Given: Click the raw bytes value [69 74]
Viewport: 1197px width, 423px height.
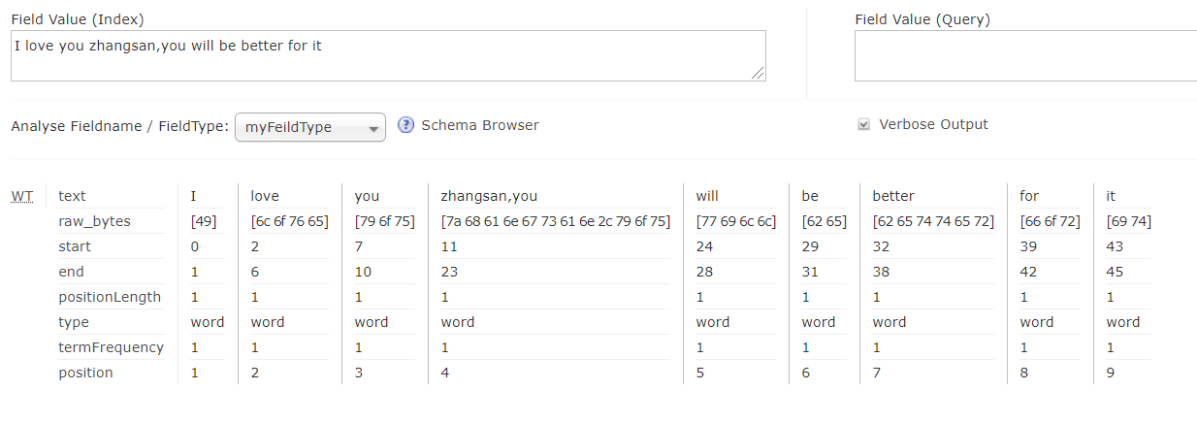Looking at the screenshot, I should (x=1128, y=221).
